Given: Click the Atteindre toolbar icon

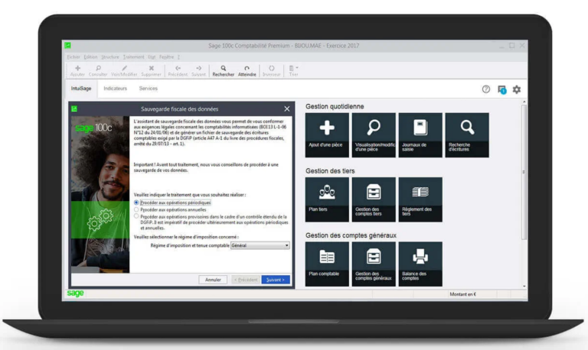Looking at the screenshot, I should (x=247, y=70).
